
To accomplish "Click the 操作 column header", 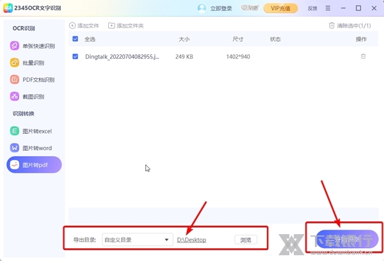I will (x=361, y=39).
